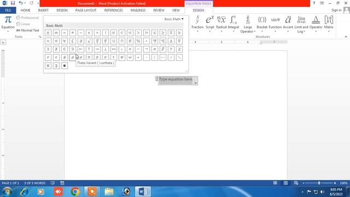Open the Matrix structures dropdown
The image size is (350, 197).
pyautogui.click(x=329, y=25)
